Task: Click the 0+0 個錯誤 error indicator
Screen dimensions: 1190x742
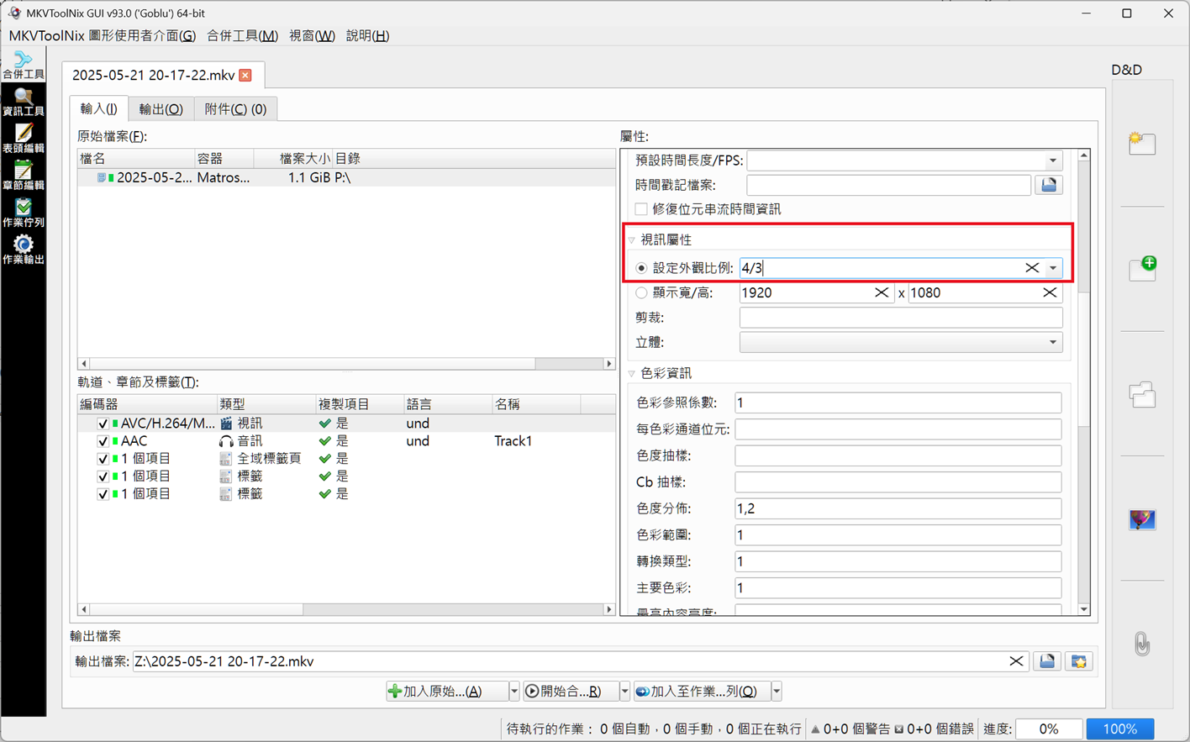Action: pyautogui.click(x=934, y=729)
